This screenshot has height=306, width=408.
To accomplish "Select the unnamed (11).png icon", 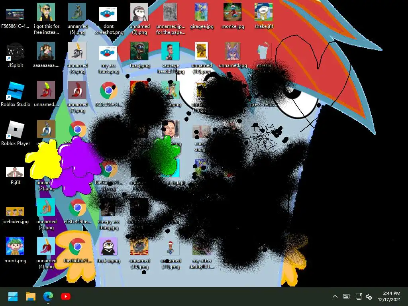I will [x=171, y=253].
